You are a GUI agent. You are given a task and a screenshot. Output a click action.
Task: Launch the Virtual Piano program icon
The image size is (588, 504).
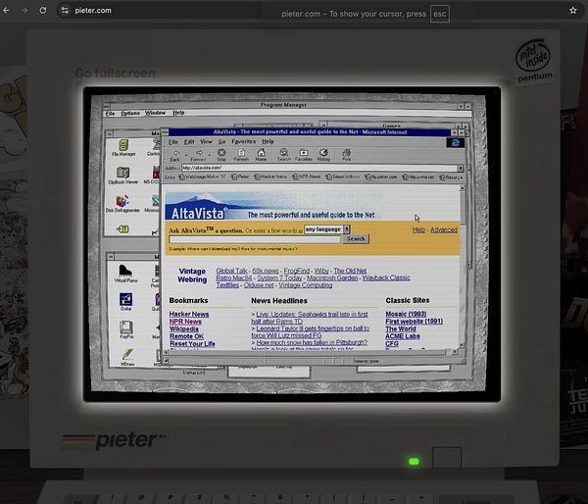125,274
